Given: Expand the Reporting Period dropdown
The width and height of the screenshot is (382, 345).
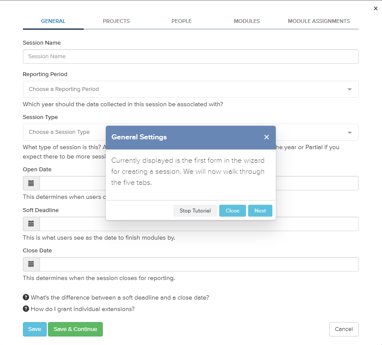Looking at the screenshot, I should (x=190, y=89).
